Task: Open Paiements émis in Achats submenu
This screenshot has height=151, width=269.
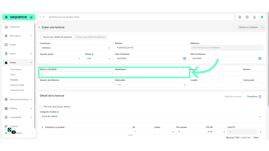Action: [x=17, y=90]
